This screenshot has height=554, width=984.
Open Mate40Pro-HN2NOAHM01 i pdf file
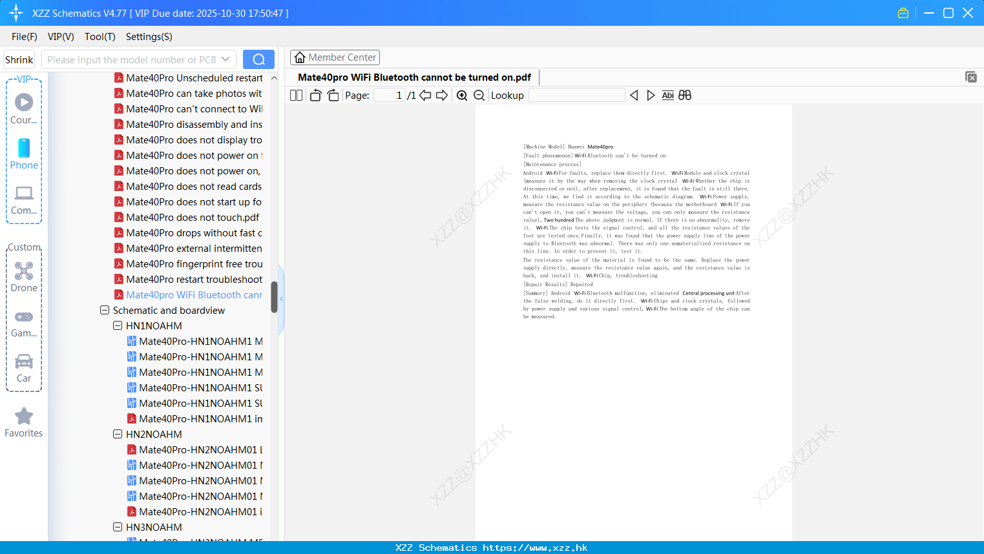click(x=194, y=511)
